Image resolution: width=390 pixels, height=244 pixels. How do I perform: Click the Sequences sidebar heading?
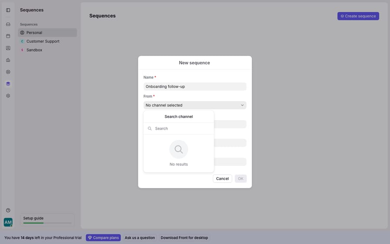tap(32, 10)
